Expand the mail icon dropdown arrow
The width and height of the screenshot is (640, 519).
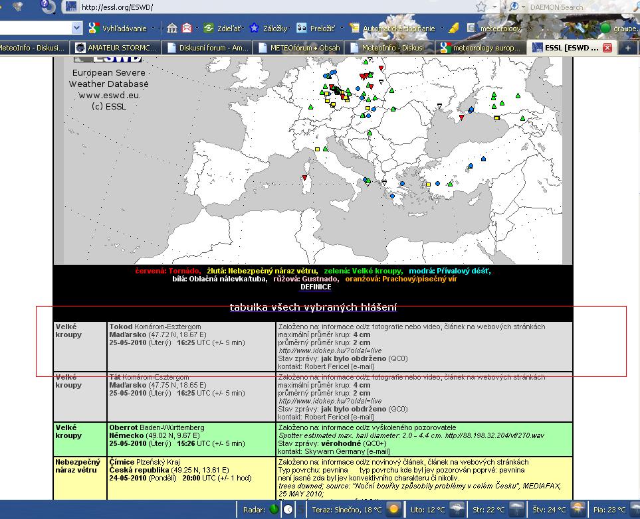point(197,29)
